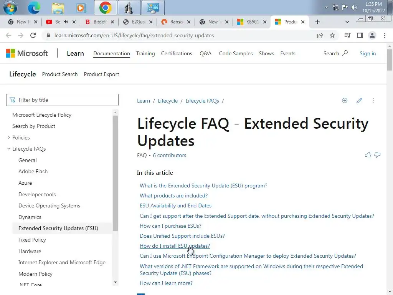Screen dimensions: 393x295
Task: Mute the YouTube tab audio icon
Action: pos(66,22)
